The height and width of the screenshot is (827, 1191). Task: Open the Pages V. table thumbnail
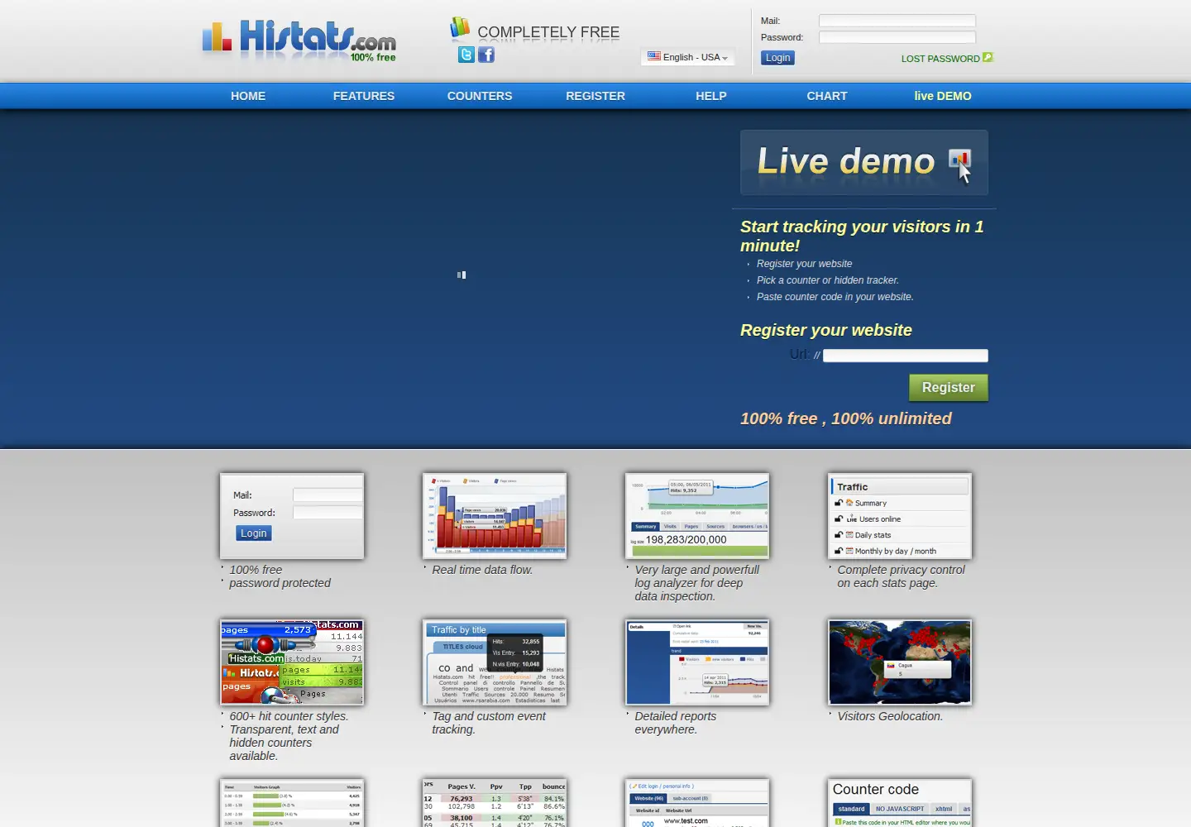point(495,802)
